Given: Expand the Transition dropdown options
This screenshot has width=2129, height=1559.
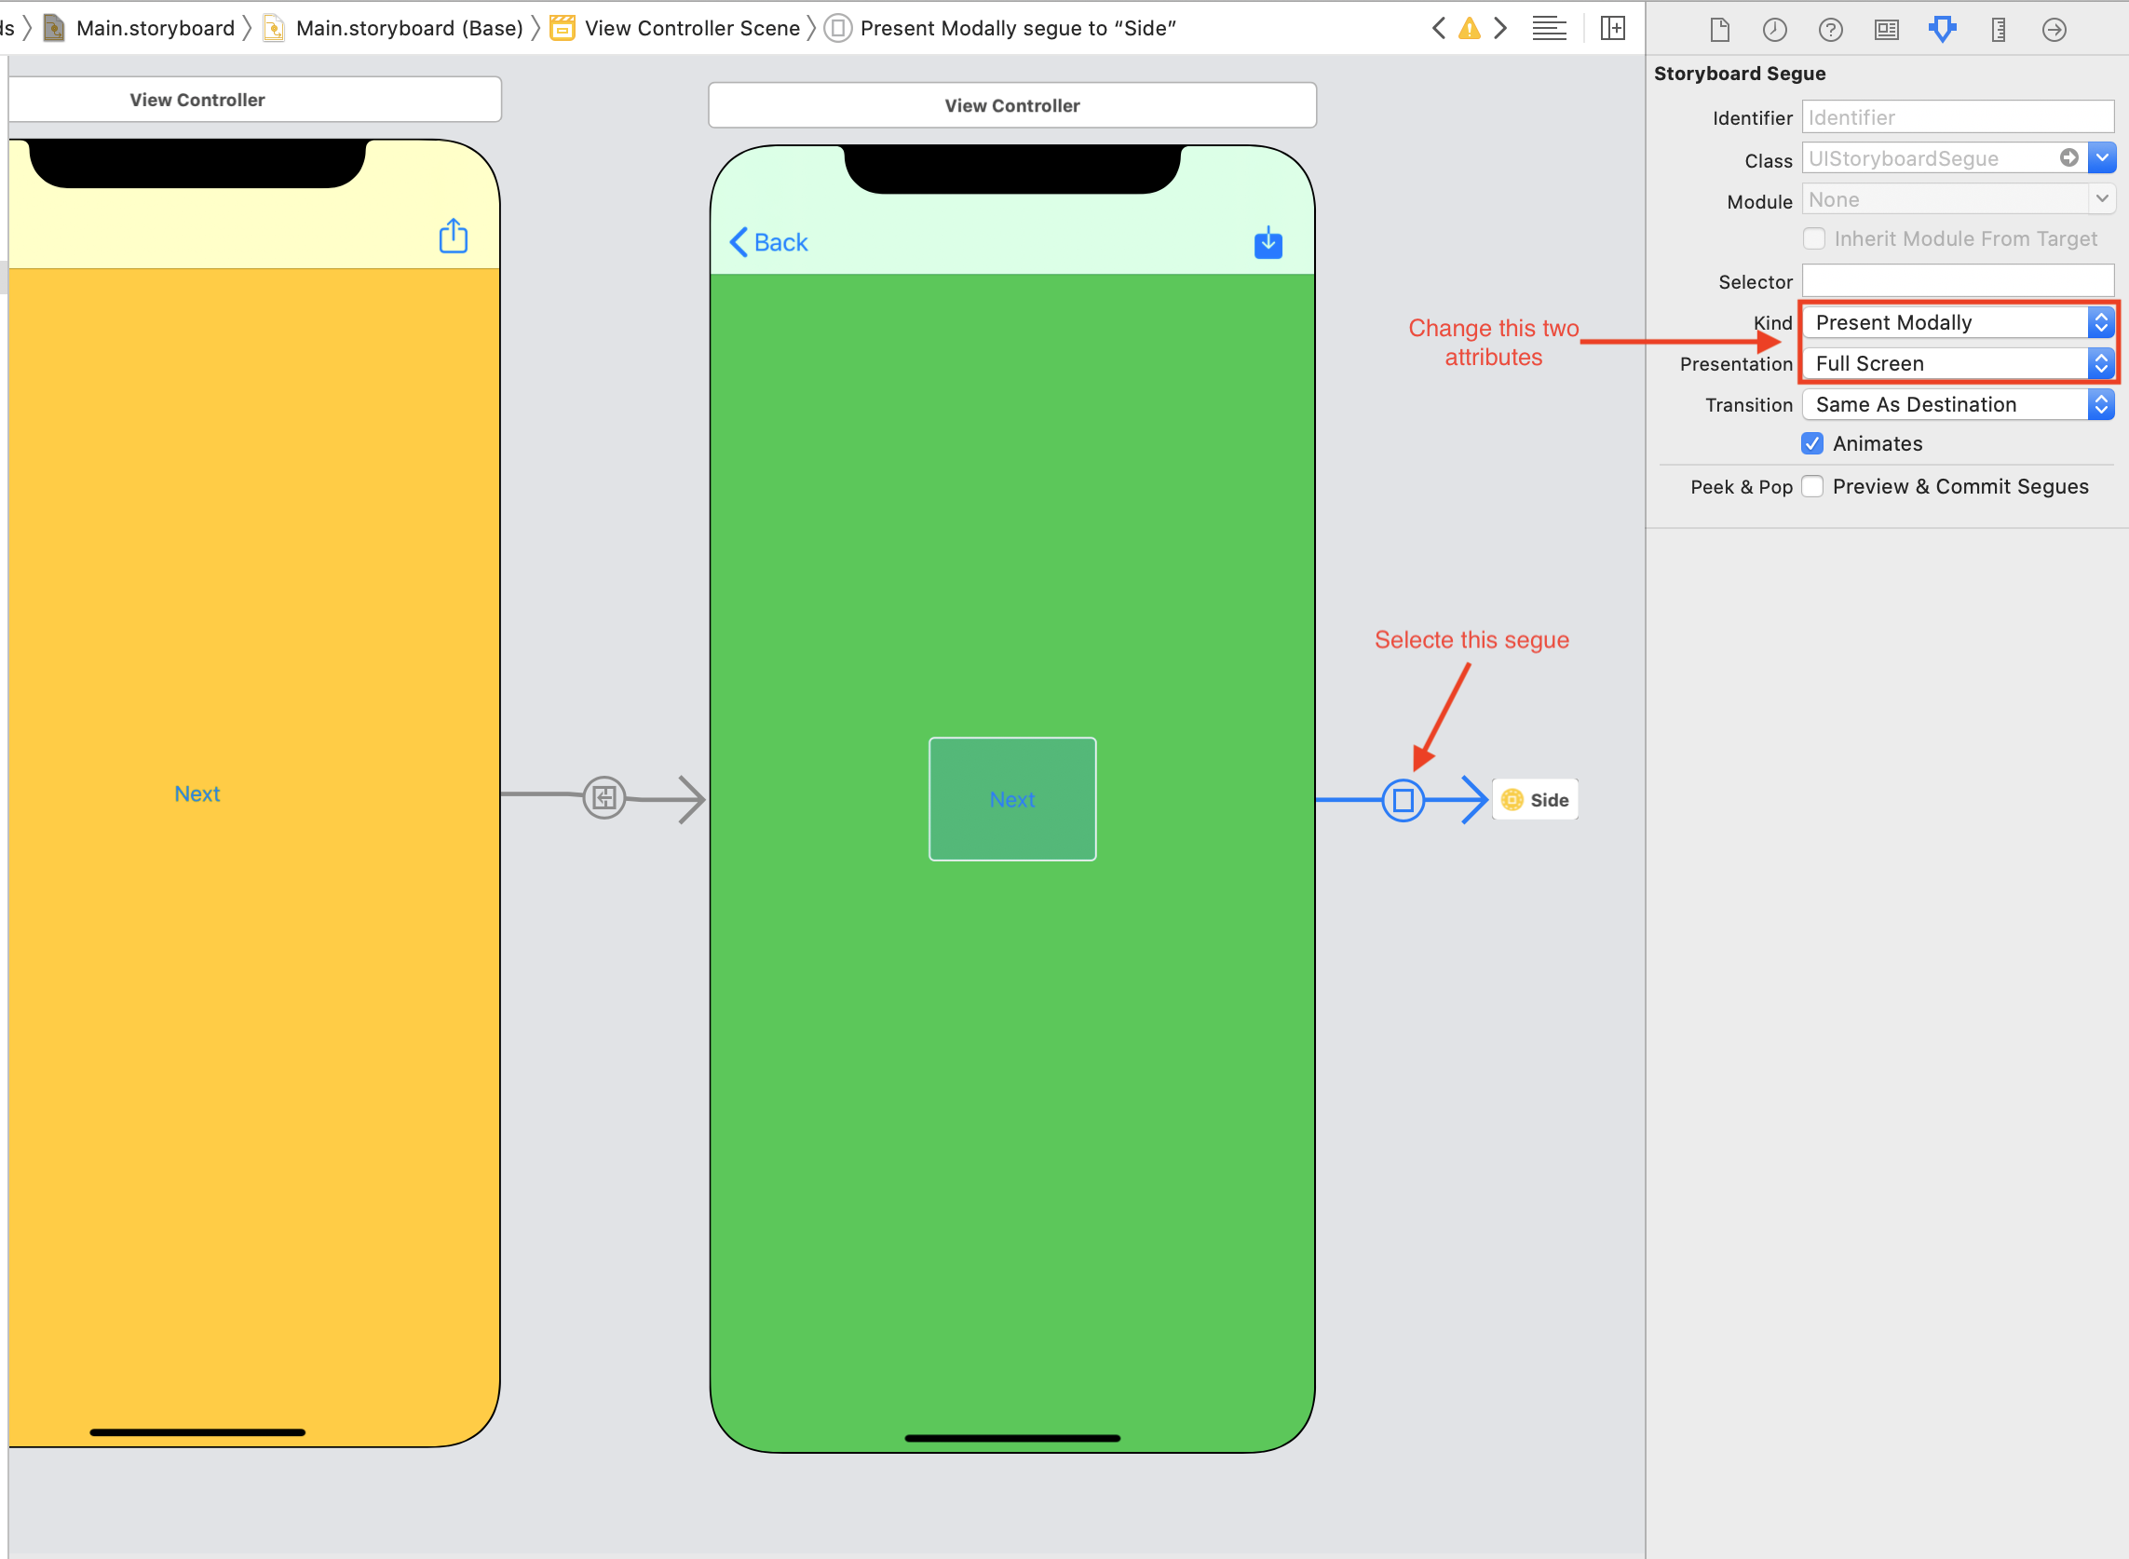Looking at the screenshot, I should point(2099,403).
